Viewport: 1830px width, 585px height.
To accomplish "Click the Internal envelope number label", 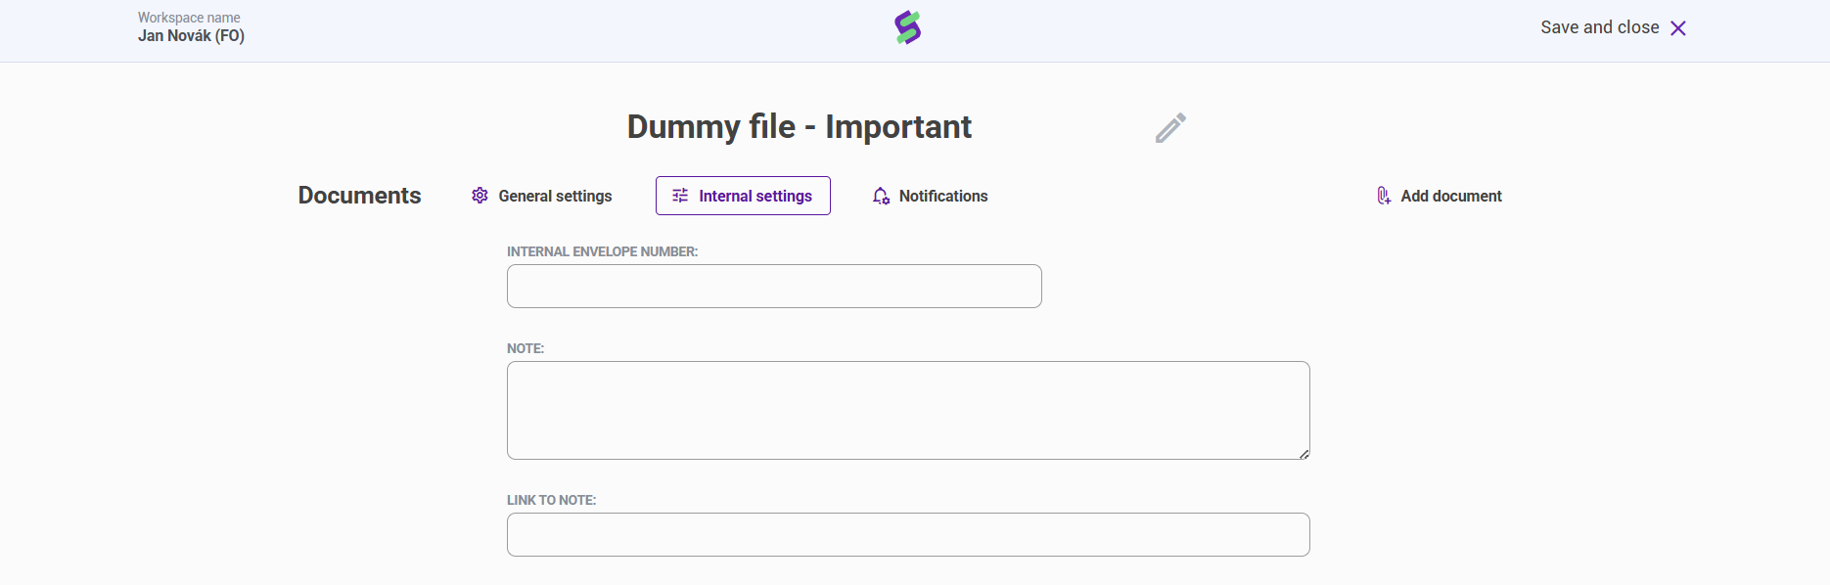I will 602,251.
